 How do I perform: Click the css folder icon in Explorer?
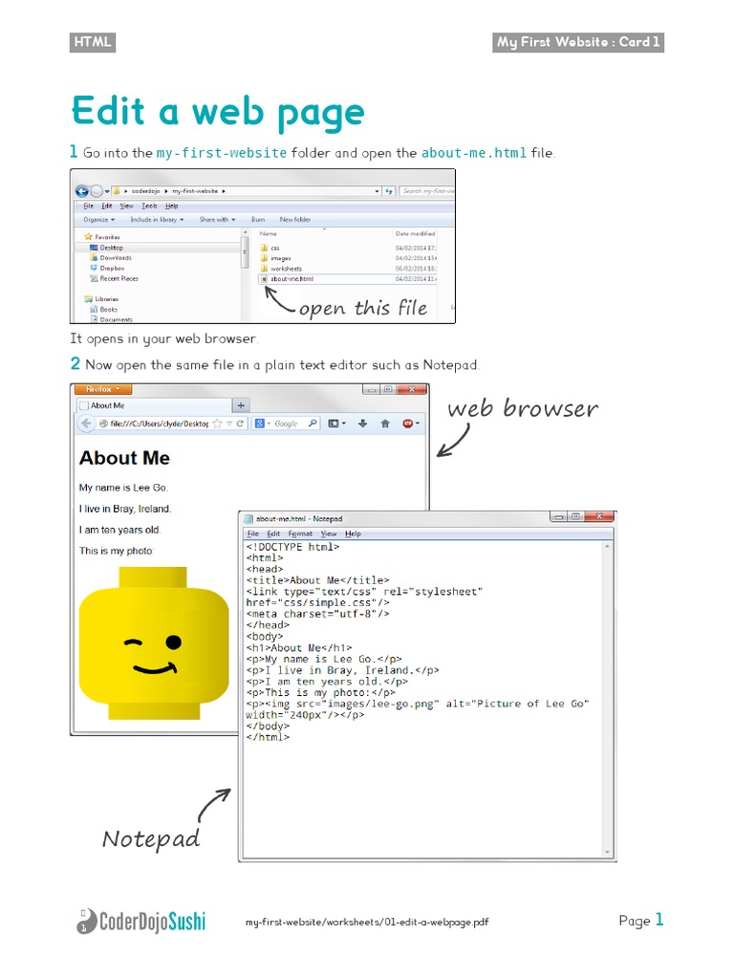click(264, 248)
